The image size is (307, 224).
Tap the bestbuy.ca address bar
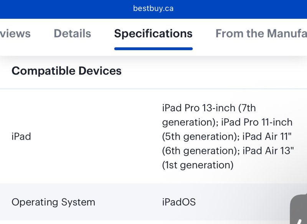(153, 8)
